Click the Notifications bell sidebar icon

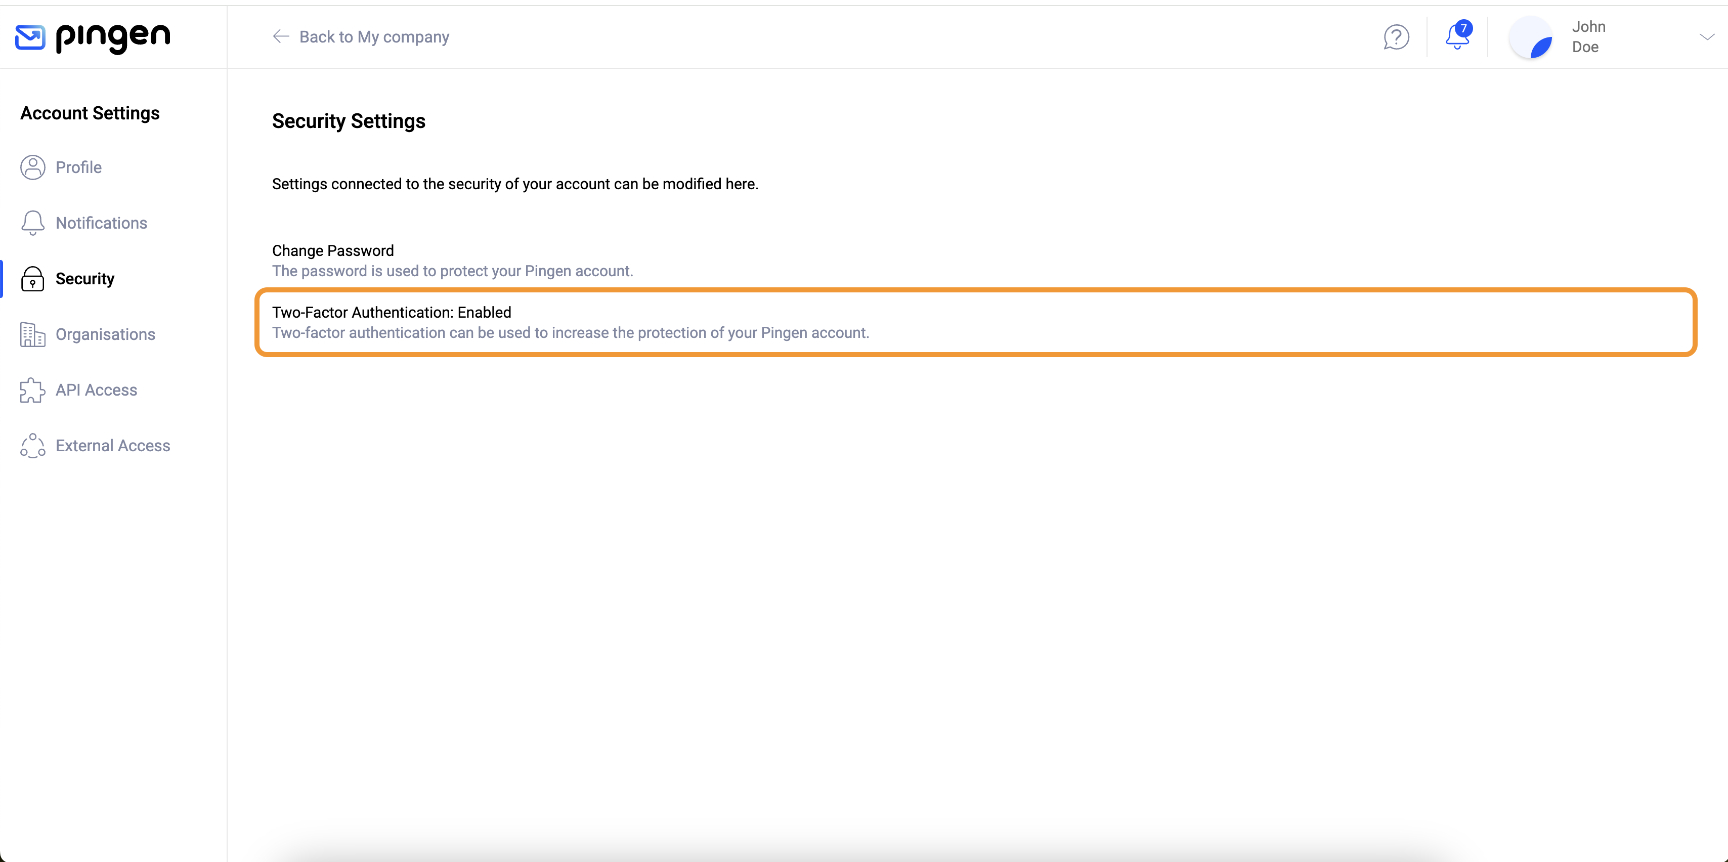[32, 223]
